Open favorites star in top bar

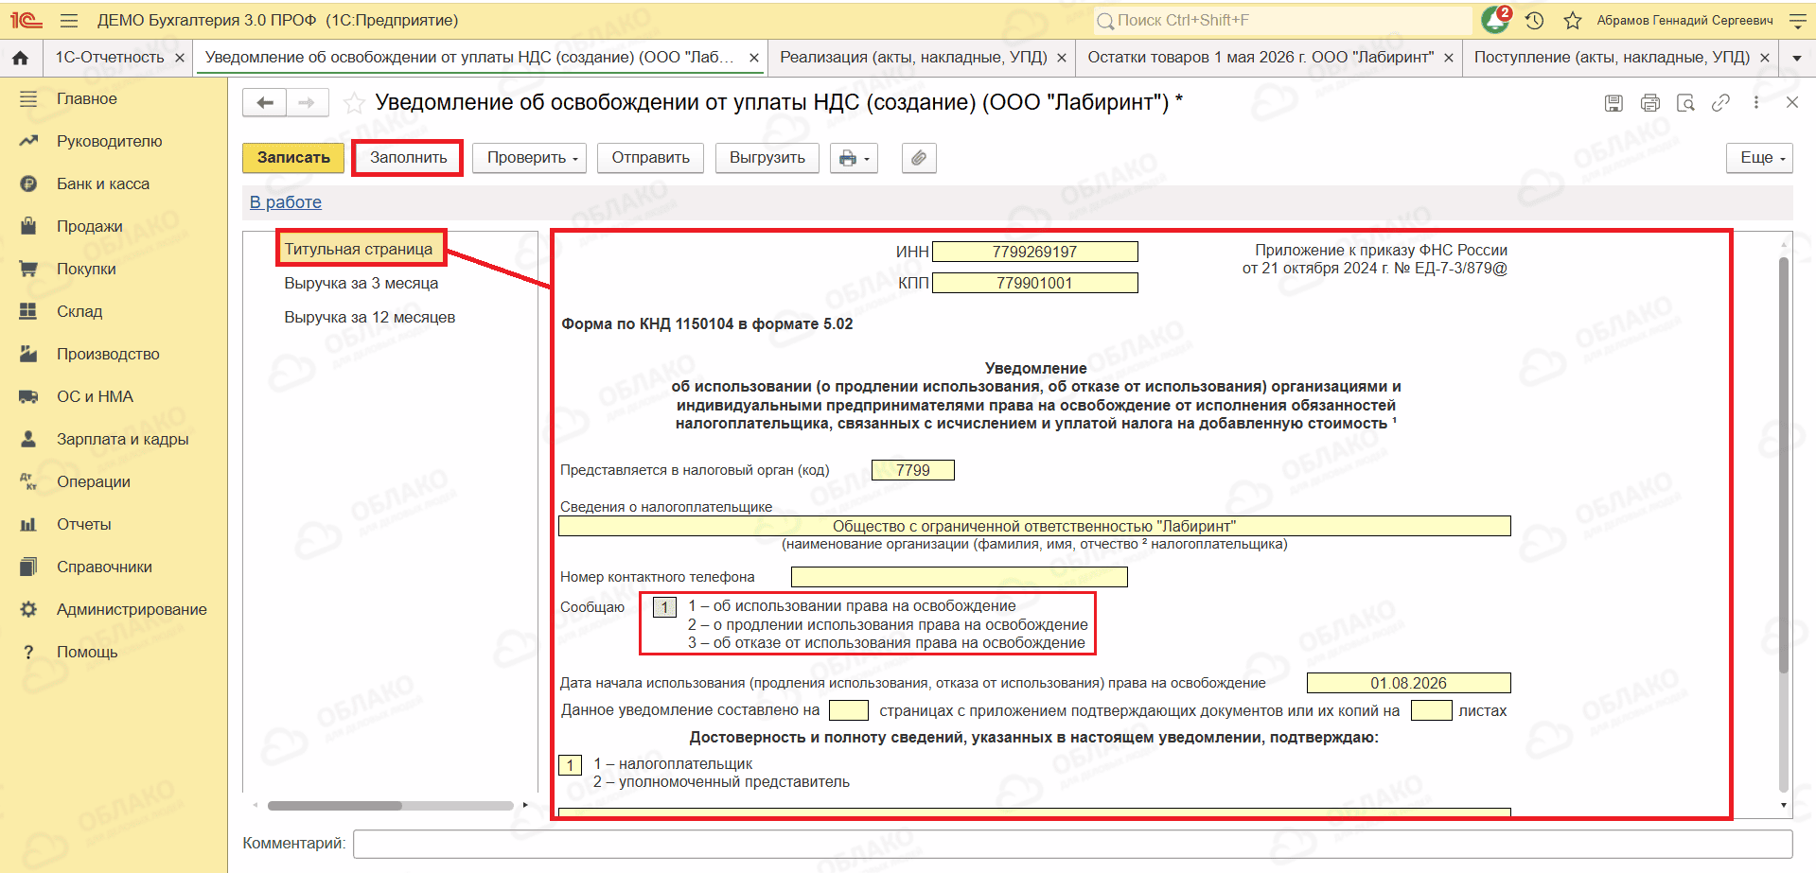(x=1572, y=20)
